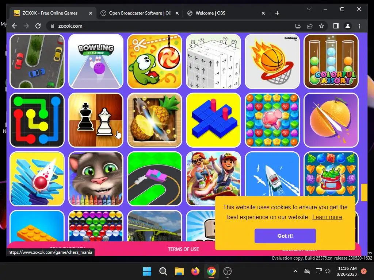This screenshot has width=374, height=280.
Task: Open the white arrow cube puzzle game
Action: tap(213, 61)
